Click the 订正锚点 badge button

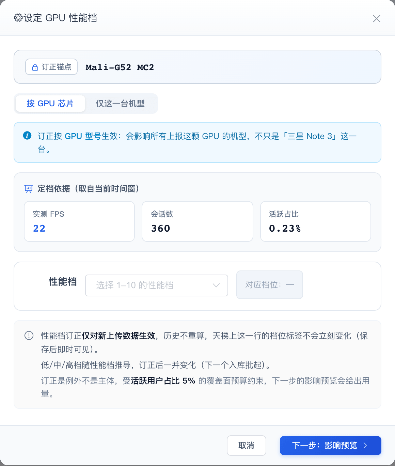(51, 67)
